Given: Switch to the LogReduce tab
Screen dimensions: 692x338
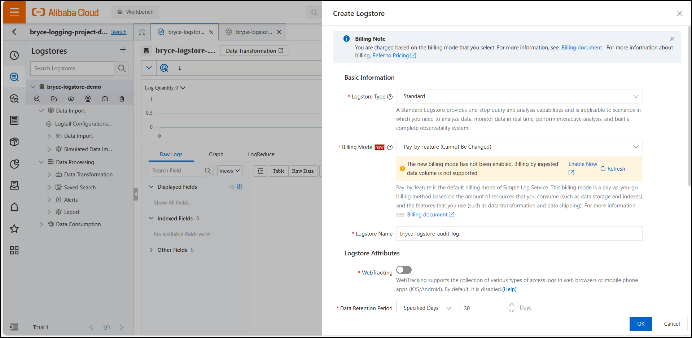Looking at the screenshot, I should (x=261, y=154).
